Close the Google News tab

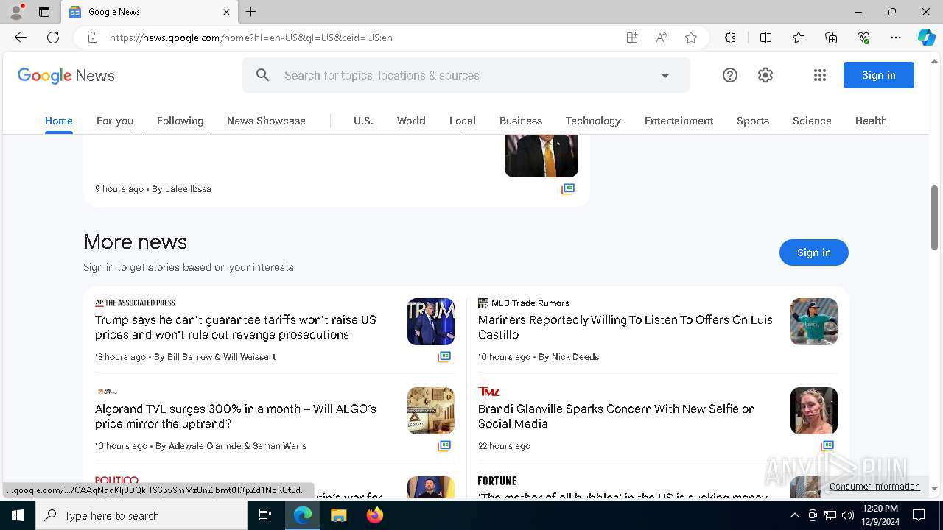[x=226, y=12]
